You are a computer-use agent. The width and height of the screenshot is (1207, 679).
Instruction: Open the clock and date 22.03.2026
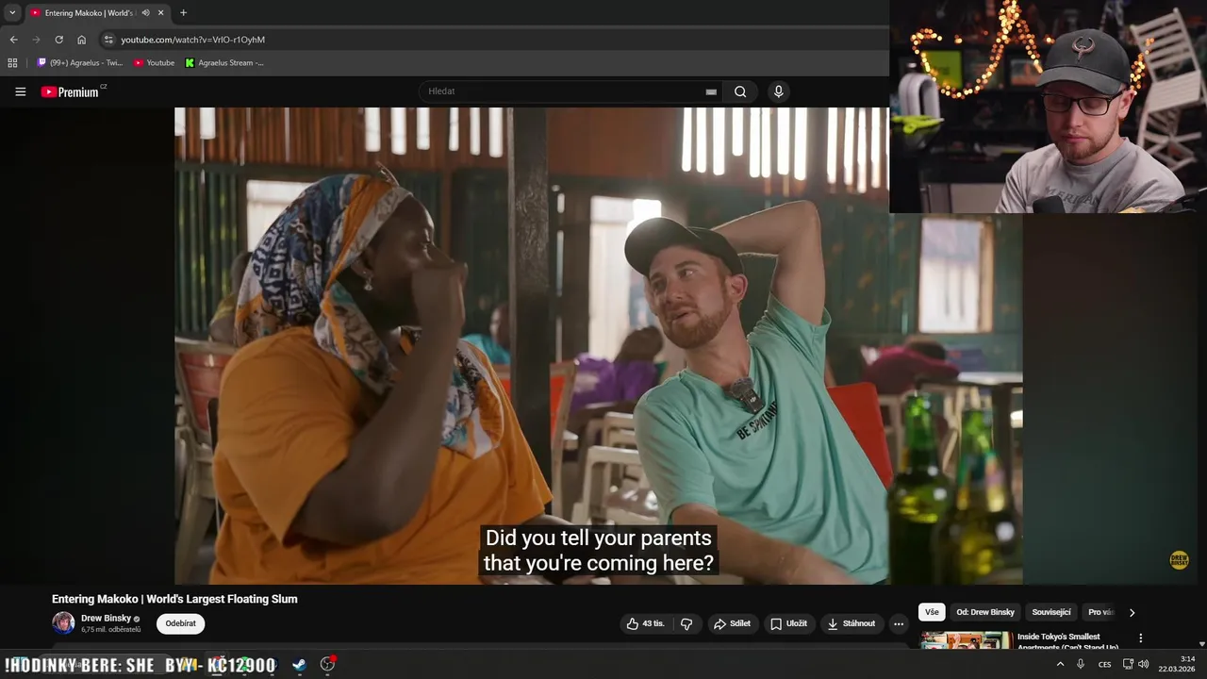(1177, 664)
